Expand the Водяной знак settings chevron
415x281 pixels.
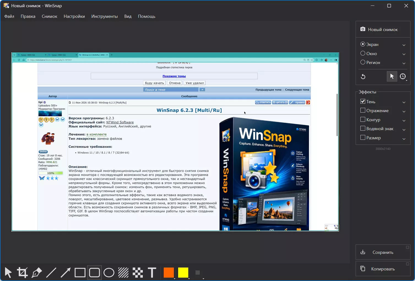[x=404, y=130]
